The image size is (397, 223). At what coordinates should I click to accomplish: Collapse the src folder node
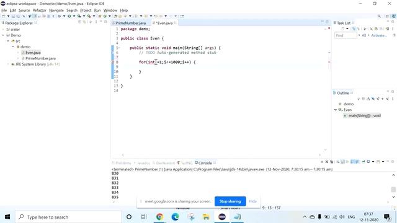point(8,41)
